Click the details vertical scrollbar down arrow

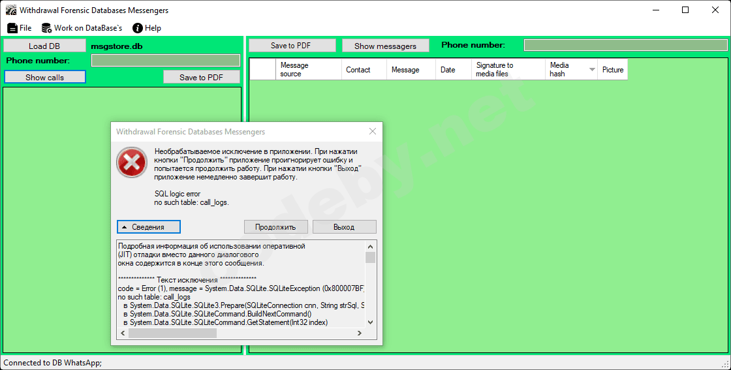(370, 322)
